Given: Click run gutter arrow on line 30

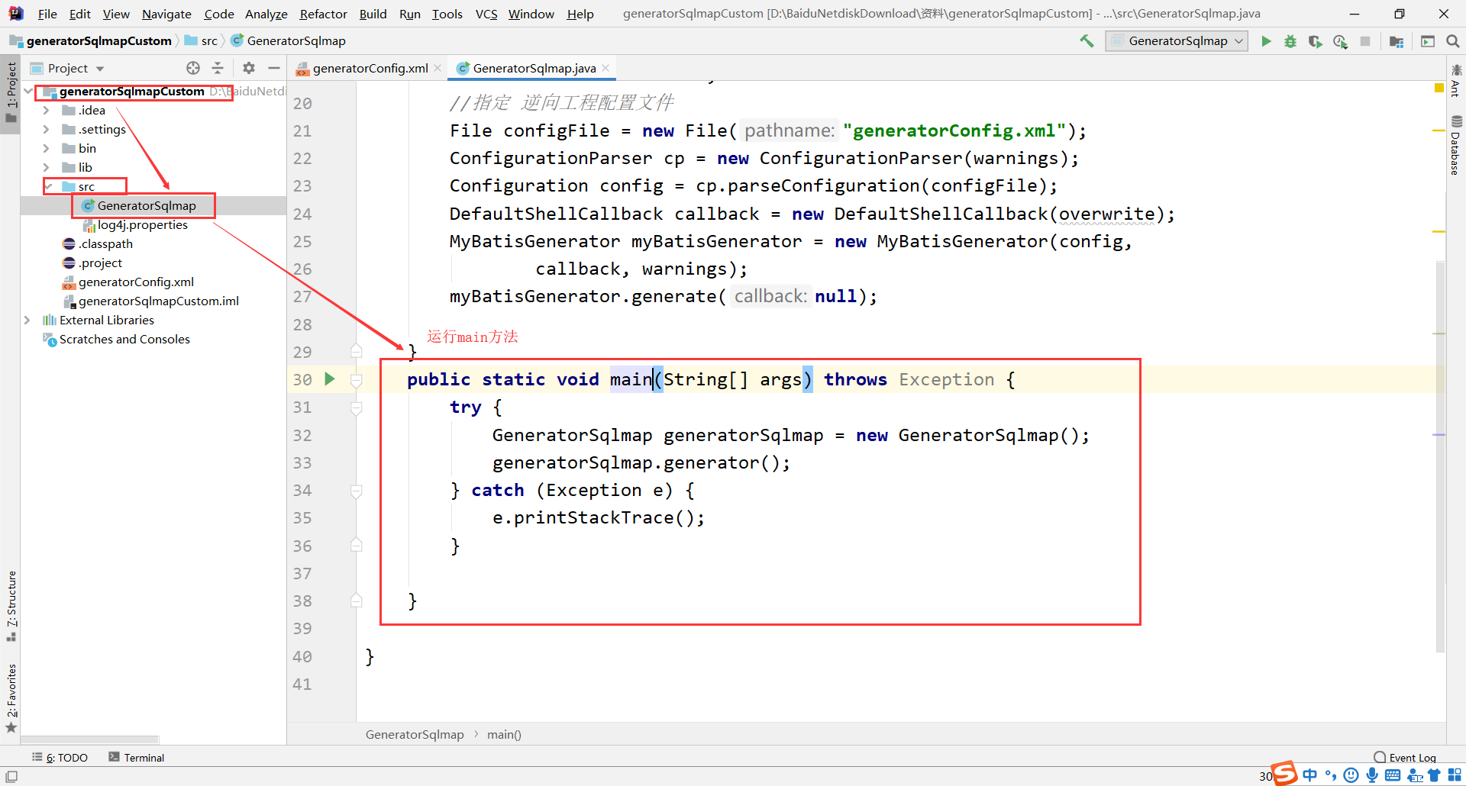Looking at the screenshot, I should click(x=330, y=379).
